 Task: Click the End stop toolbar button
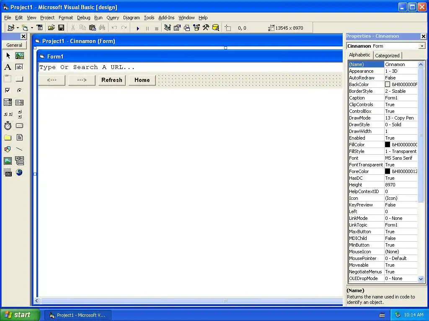(x=157, y=28)
